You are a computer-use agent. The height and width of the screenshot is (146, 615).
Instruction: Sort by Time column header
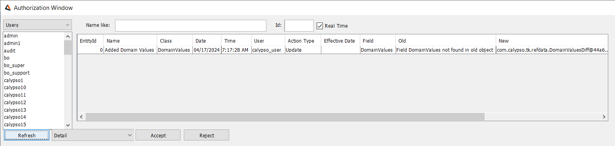click(236, 41)
